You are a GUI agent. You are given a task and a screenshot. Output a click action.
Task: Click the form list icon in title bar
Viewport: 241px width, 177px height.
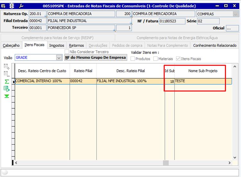[x=3, y=6]
